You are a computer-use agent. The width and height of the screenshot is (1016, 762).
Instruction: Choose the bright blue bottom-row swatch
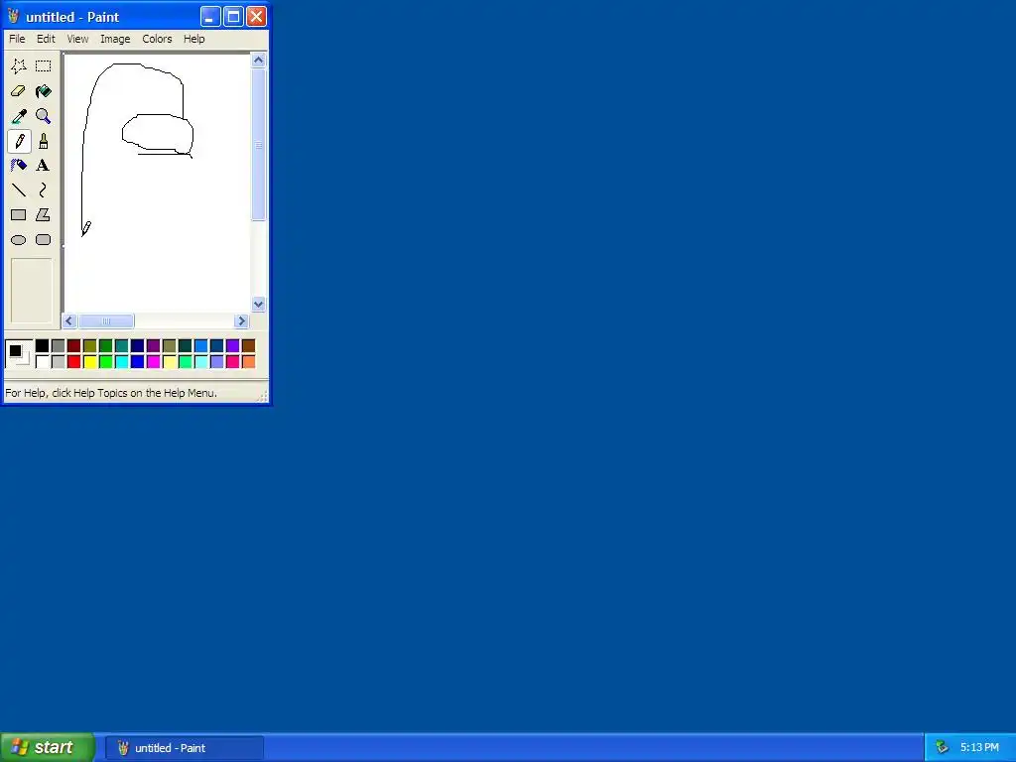137,361
